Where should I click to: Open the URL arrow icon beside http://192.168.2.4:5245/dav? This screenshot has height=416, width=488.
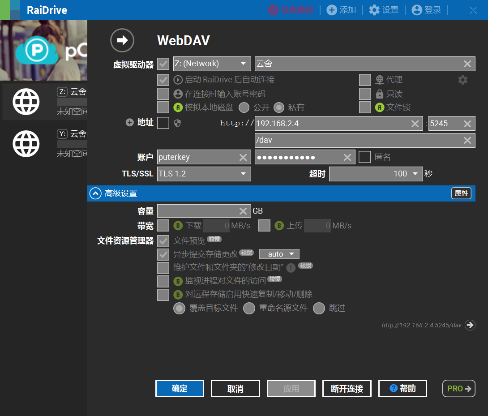[x=470, y=325]
